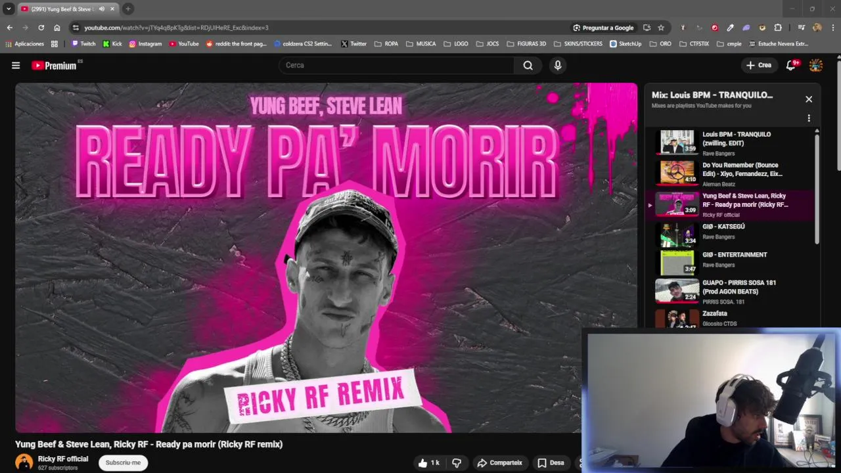The height and width of the screenshot is (473, 841).
Task: Open the Chrome home button
Action: (57, 28)
